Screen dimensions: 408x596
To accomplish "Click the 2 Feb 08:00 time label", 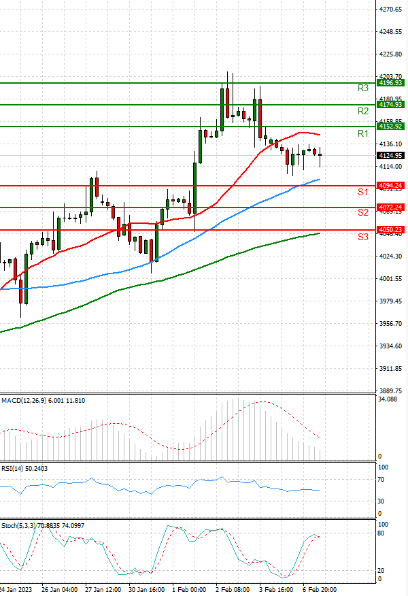I will pos(233,590).
